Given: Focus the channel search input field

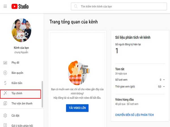Looking at the screenshot, I should click(x=119, y=6).
